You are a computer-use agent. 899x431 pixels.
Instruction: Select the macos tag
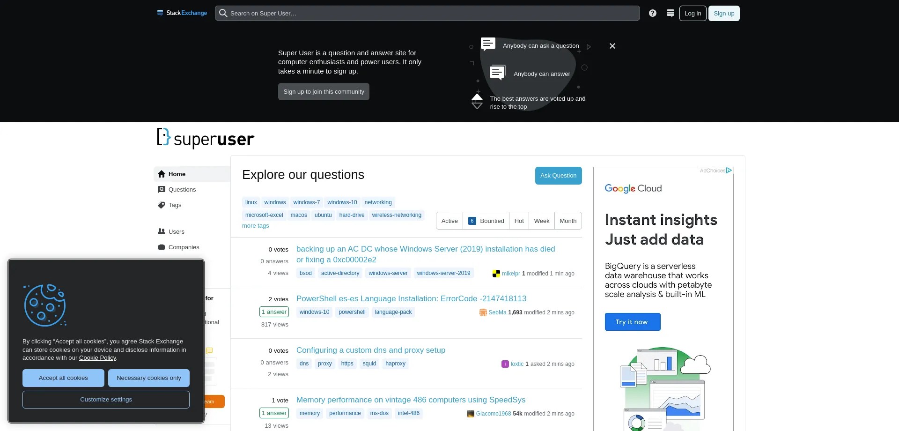299,215
